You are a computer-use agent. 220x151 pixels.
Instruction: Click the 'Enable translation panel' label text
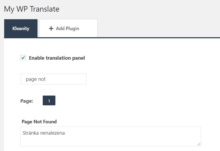(x=57, y=58)
